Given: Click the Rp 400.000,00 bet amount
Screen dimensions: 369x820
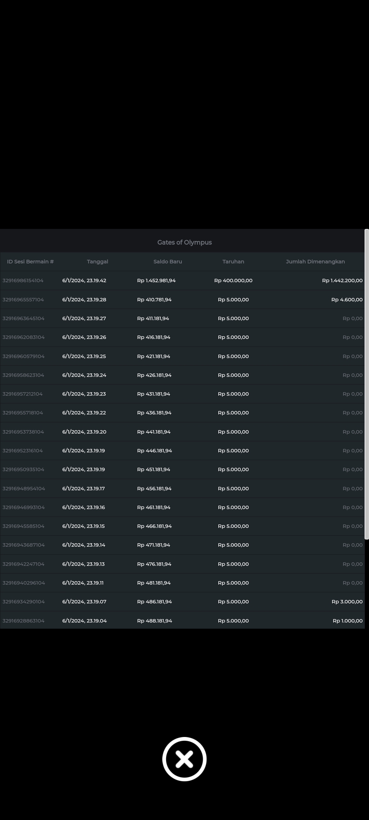Looking at the screenshot, I should click(x=233, y=281).
